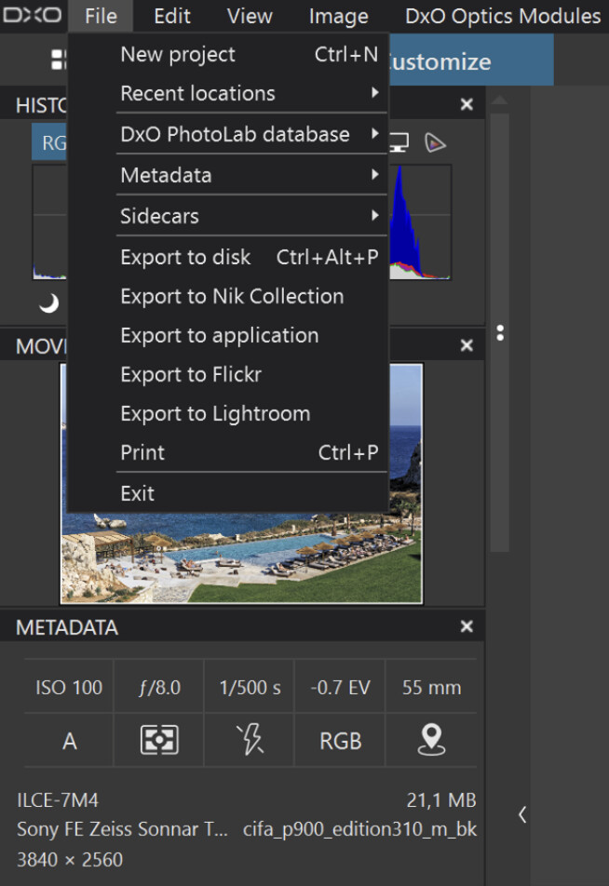
Task: Click the flash off icon in metadata
Action: (x=250, y=740)
